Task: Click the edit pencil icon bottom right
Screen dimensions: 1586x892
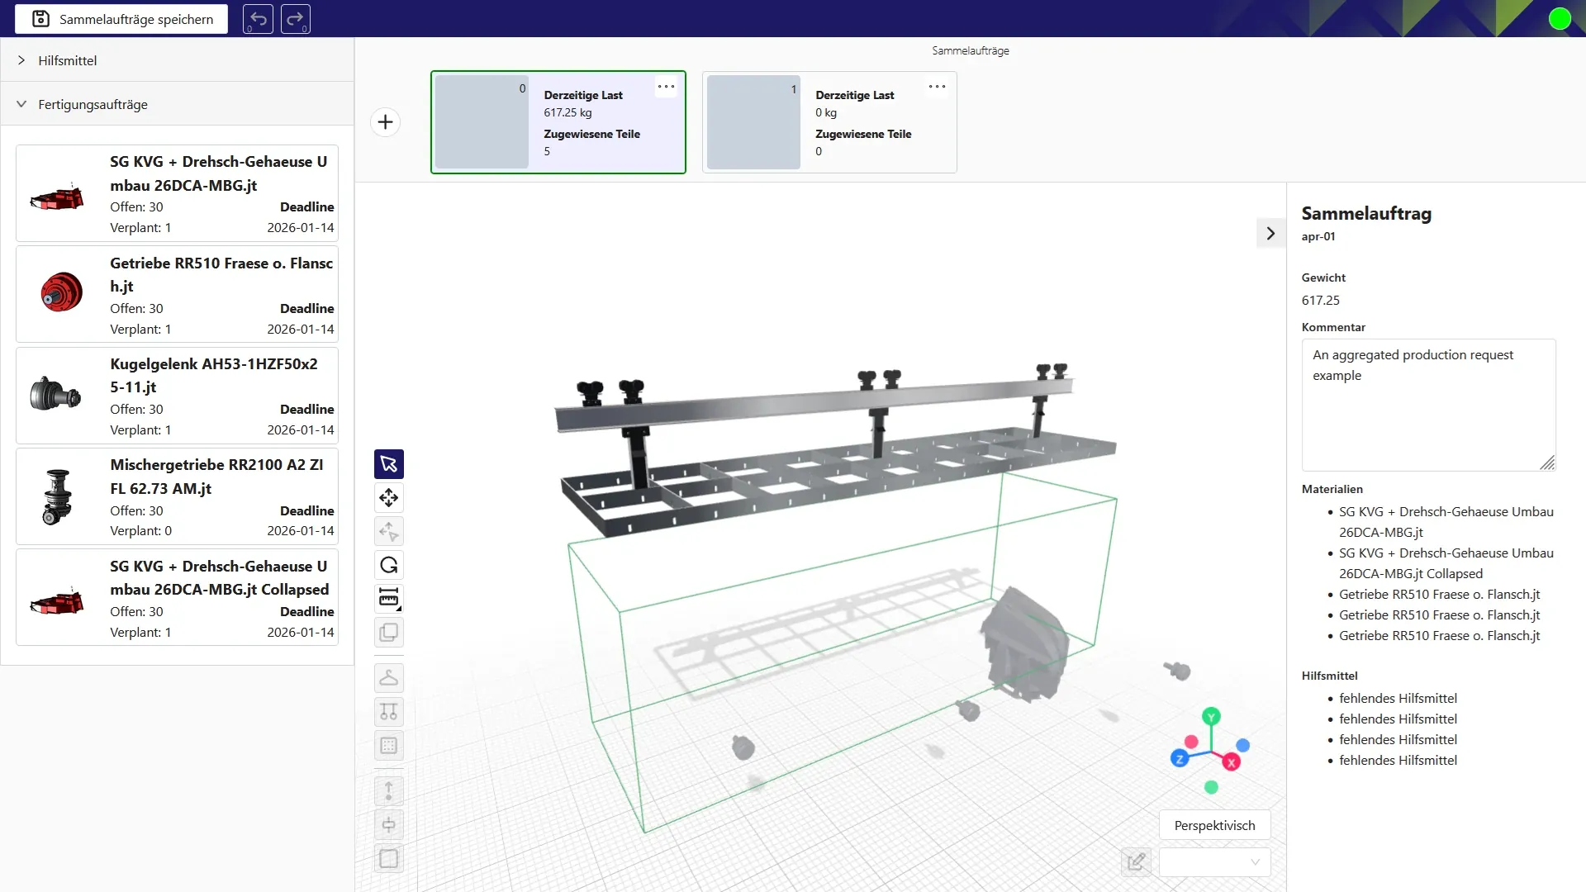Action: 1136,861
